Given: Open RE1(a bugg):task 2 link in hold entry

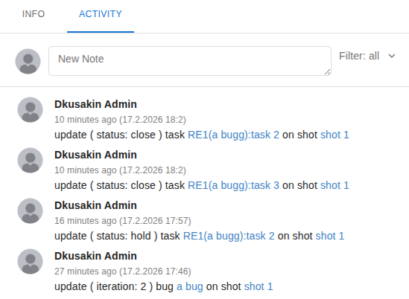Looking at the screenshot, I should pyautogui.click(x=229, y=236).
